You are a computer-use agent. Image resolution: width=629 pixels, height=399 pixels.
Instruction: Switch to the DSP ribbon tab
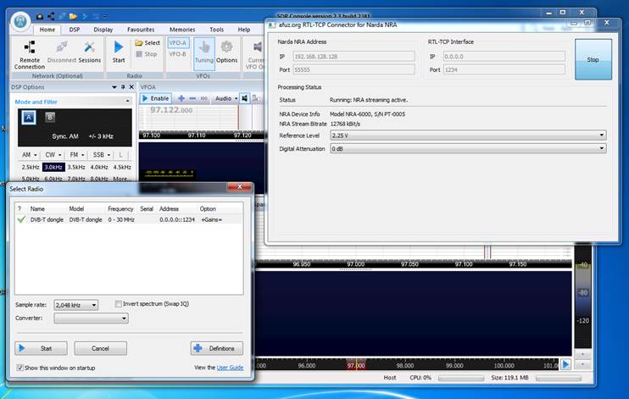pyautogui.click(x=75, y=29)
